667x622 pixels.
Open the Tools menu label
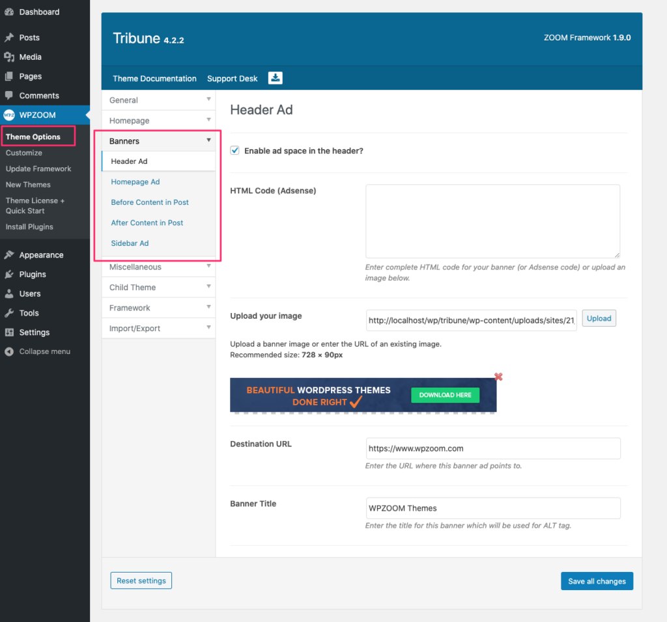coord(29,313)
